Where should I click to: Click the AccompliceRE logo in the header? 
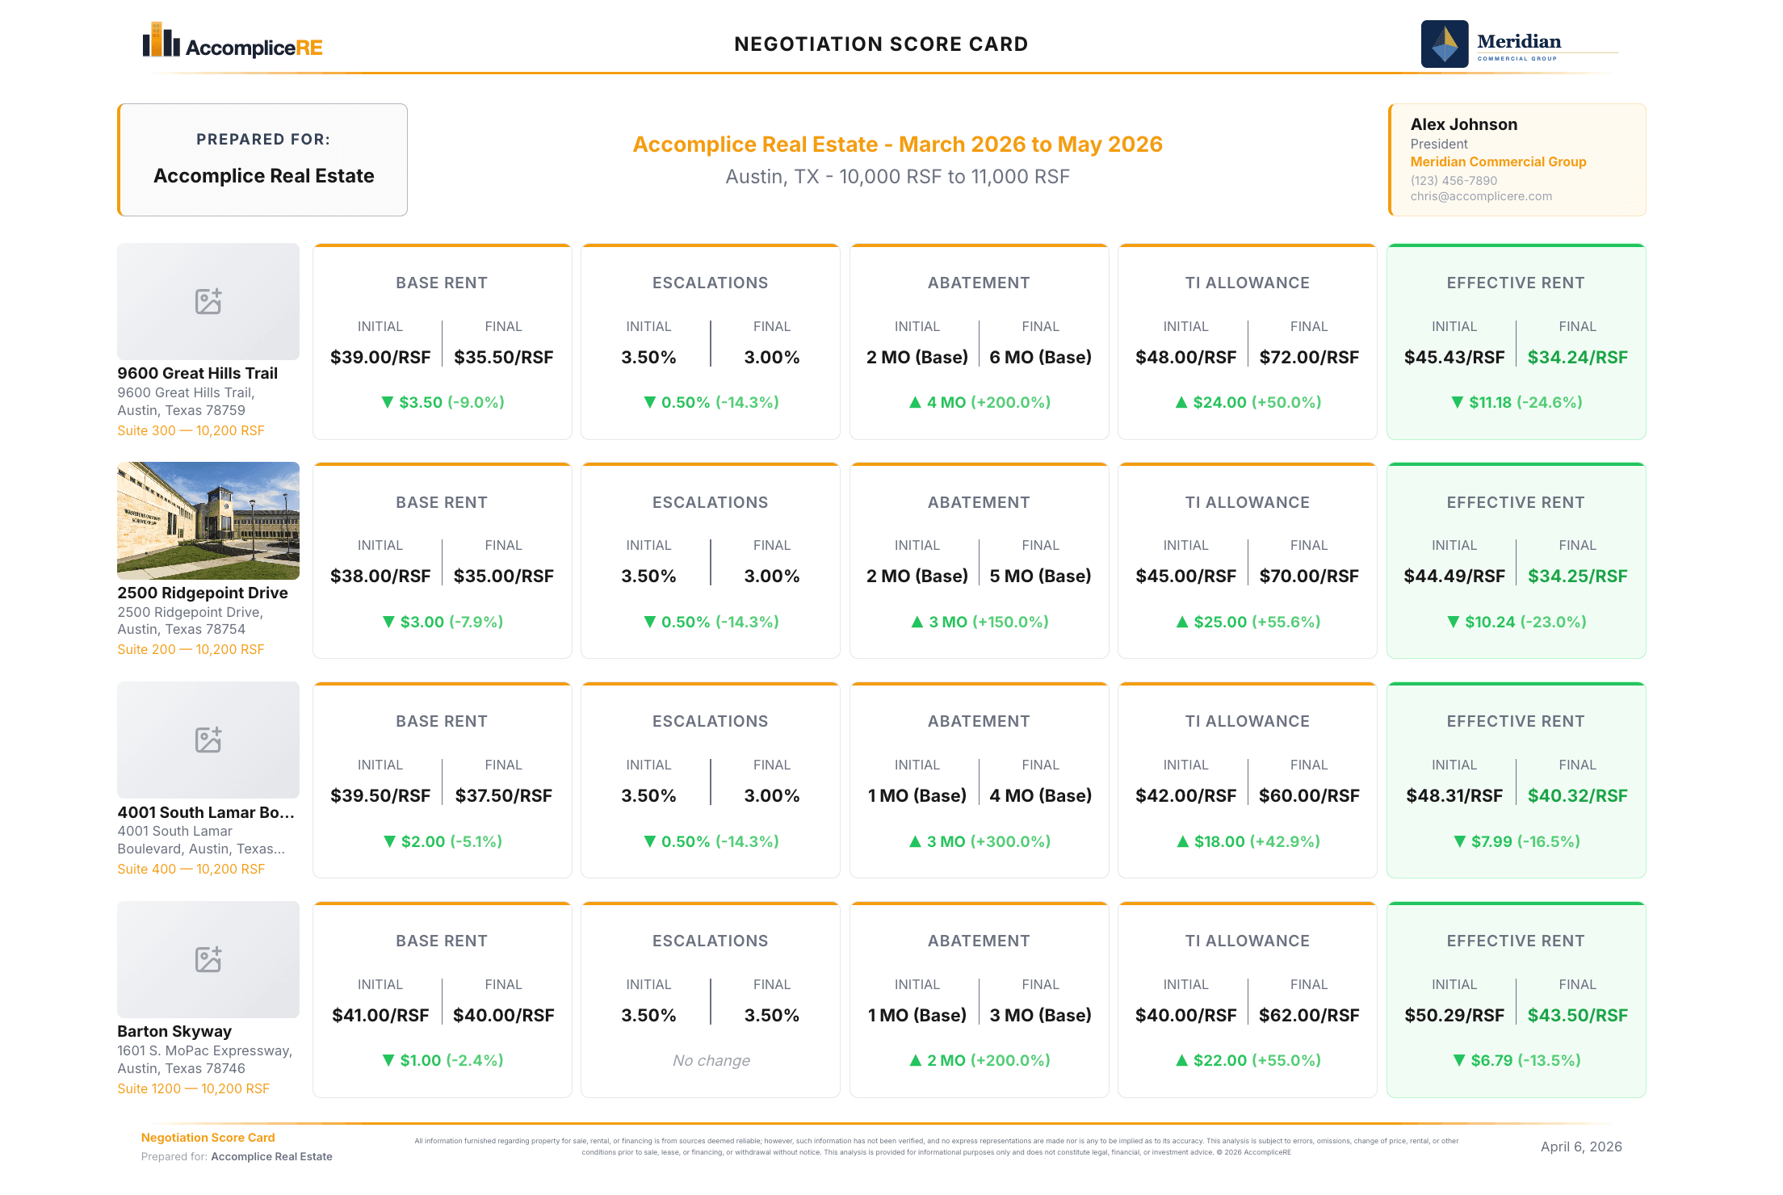tap(233, 46)
